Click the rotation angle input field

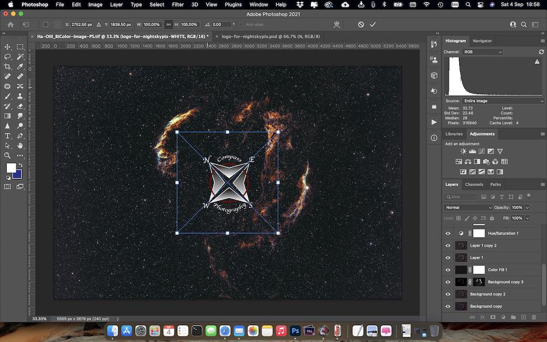[x=222, y=25]
